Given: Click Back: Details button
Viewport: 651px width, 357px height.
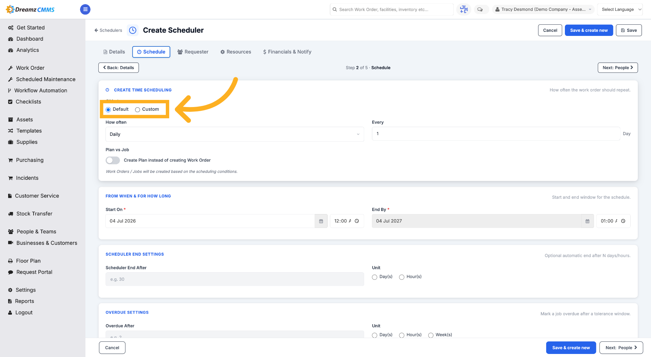Looking at the screenshot, I should [x=119, y=68].
